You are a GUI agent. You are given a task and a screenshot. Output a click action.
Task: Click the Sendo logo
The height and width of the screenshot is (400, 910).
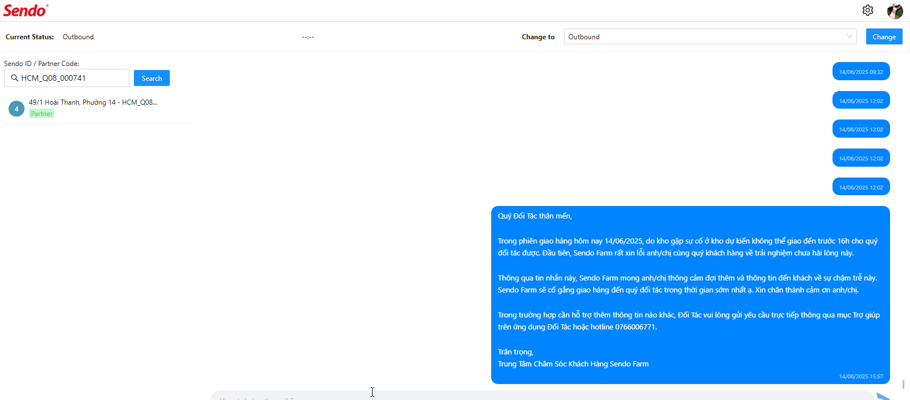(x=26, y=10)
